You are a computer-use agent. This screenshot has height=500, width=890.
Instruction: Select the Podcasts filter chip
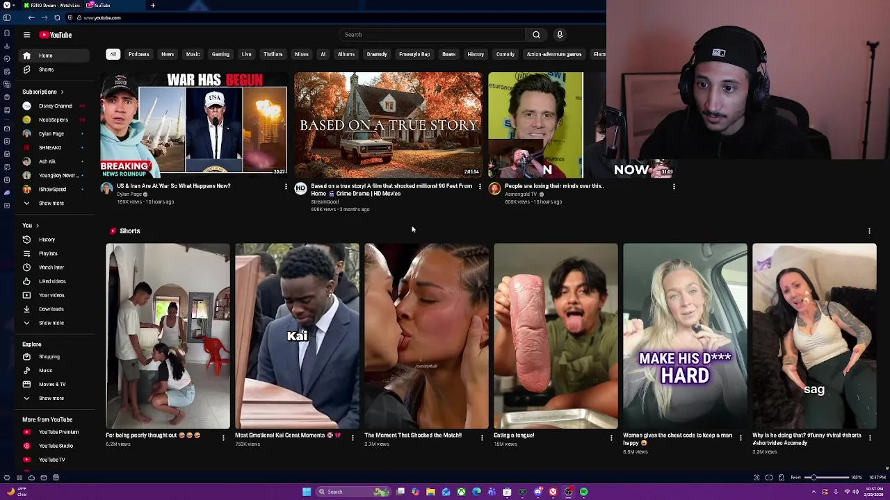tap(138, 54)
